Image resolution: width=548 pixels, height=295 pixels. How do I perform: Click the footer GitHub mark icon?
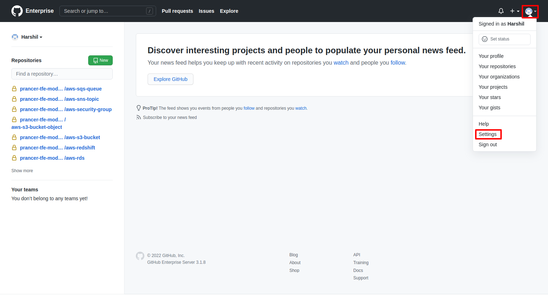point(140,256)
